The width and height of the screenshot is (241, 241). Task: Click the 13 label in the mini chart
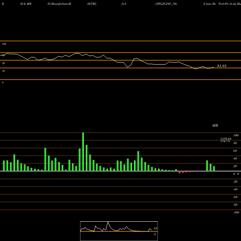coord(155,228)
